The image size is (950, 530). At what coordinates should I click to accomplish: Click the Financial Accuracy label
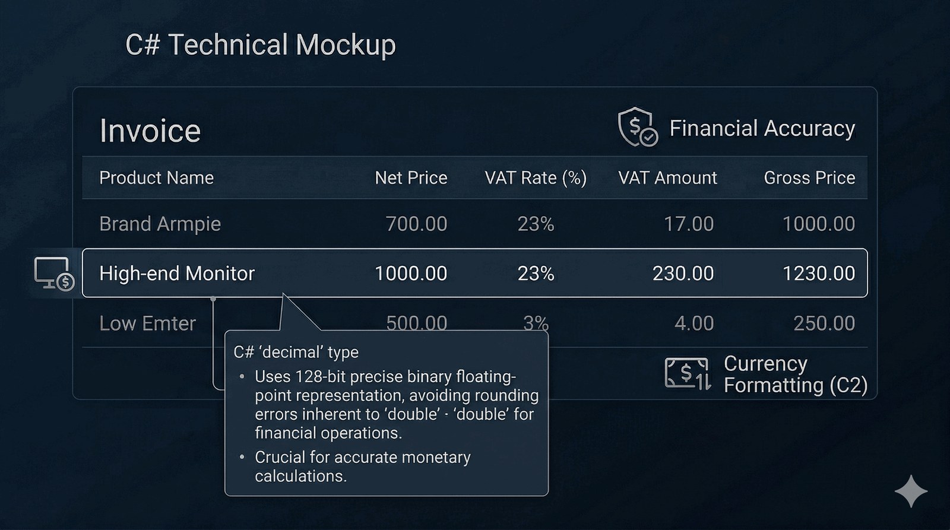[762, 128]
